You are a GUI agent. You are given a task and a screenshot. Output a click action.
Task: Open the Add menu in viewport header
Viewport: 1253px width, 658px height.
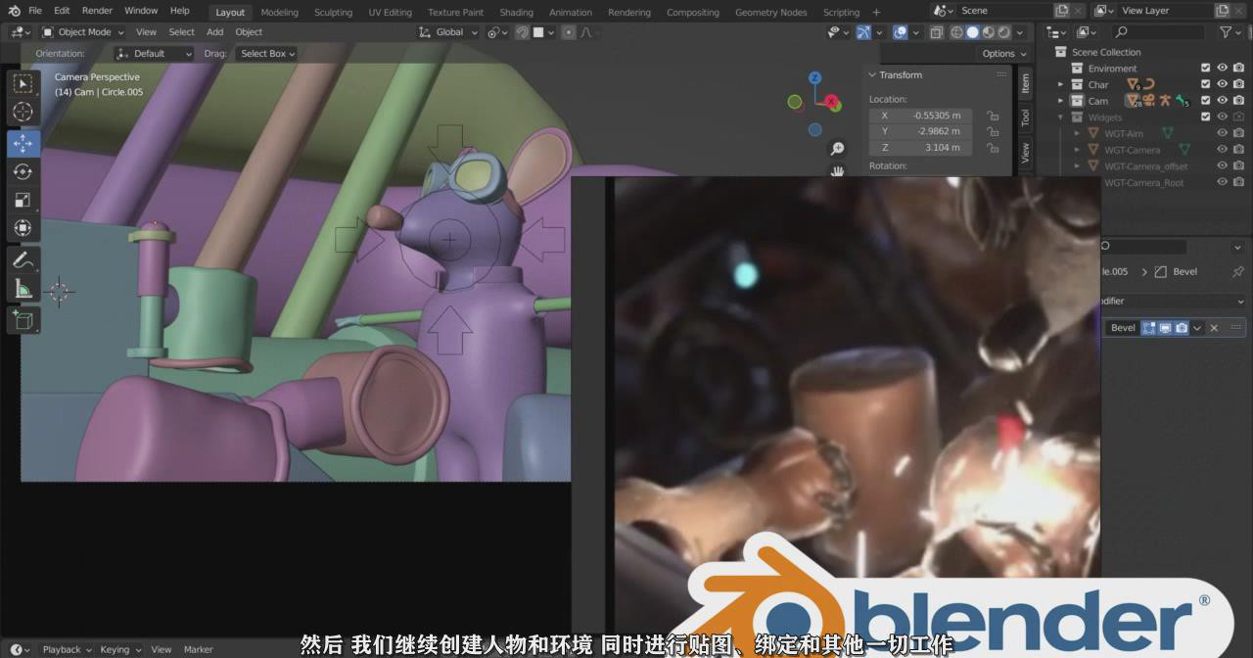214,32
